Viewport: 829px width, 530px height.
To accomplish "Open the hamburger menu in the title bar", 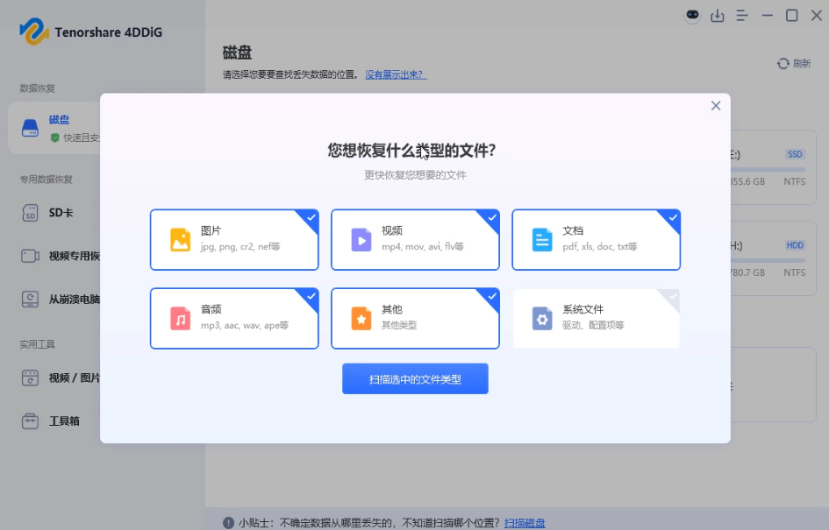I will point(742,16).
